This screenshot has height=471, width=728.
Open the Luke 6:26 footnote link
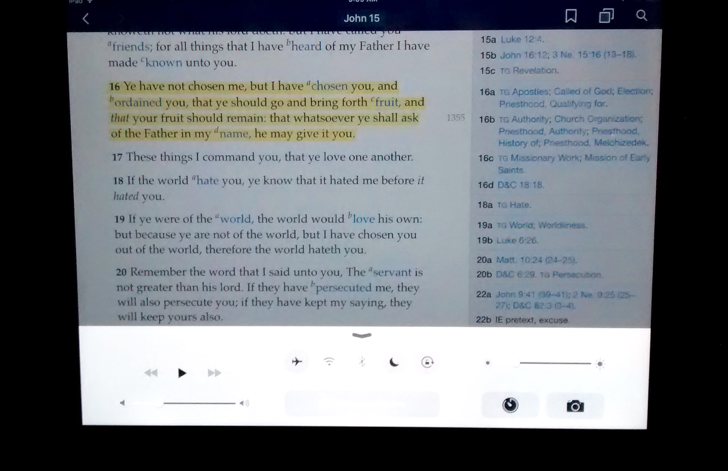(517, 241)
